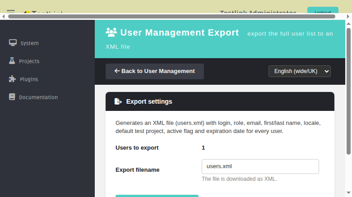352x197 pixels.
Task: Click the vertical scrollbar down arrow
Action: click(x=348, y=193)
